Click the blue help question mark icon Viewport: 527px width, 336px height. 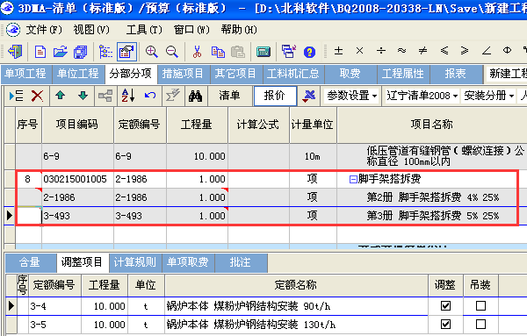click(x=309, y=52)
